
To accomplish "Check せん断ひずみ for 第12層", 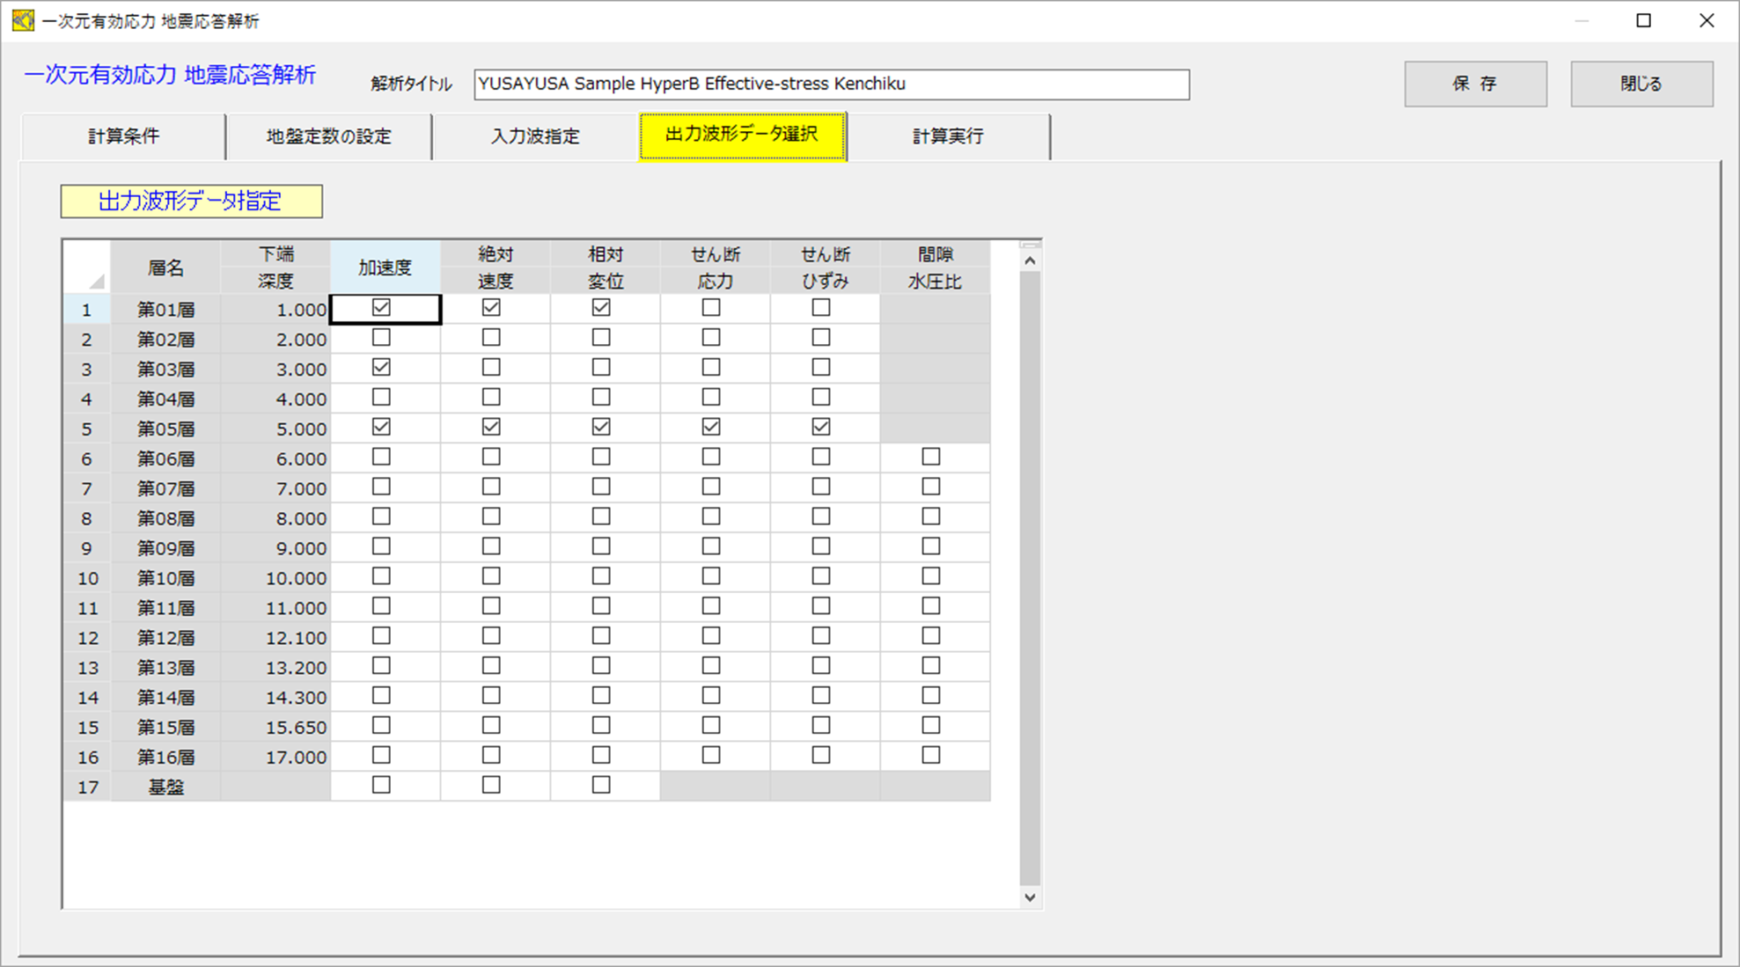I will tap(821, 636).
